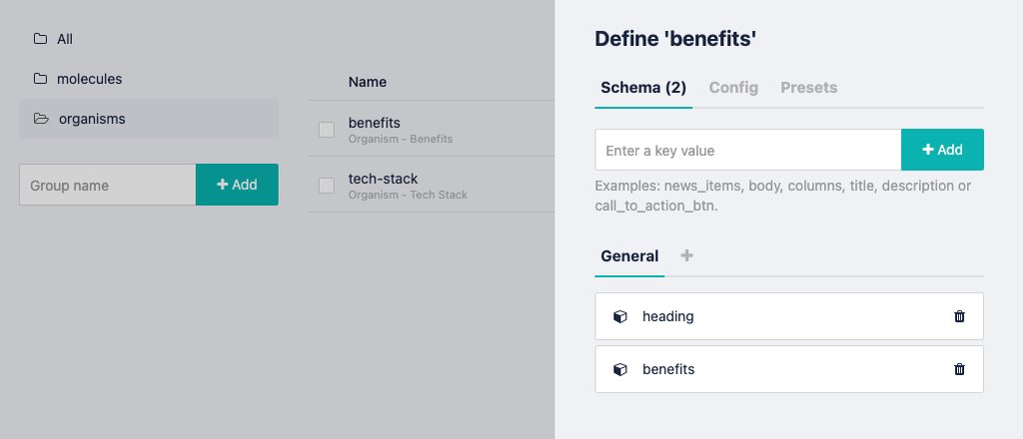Screen dimensions: 1023x439
Task: Click the molecules folder icon
Action: click(x=40, y=79)
